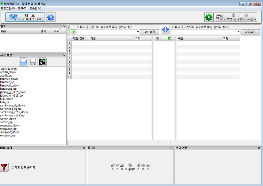Viewport: 263px width, 186px height.
Task: Select samoh_down configuration
Action: click(x=8, y=119)
